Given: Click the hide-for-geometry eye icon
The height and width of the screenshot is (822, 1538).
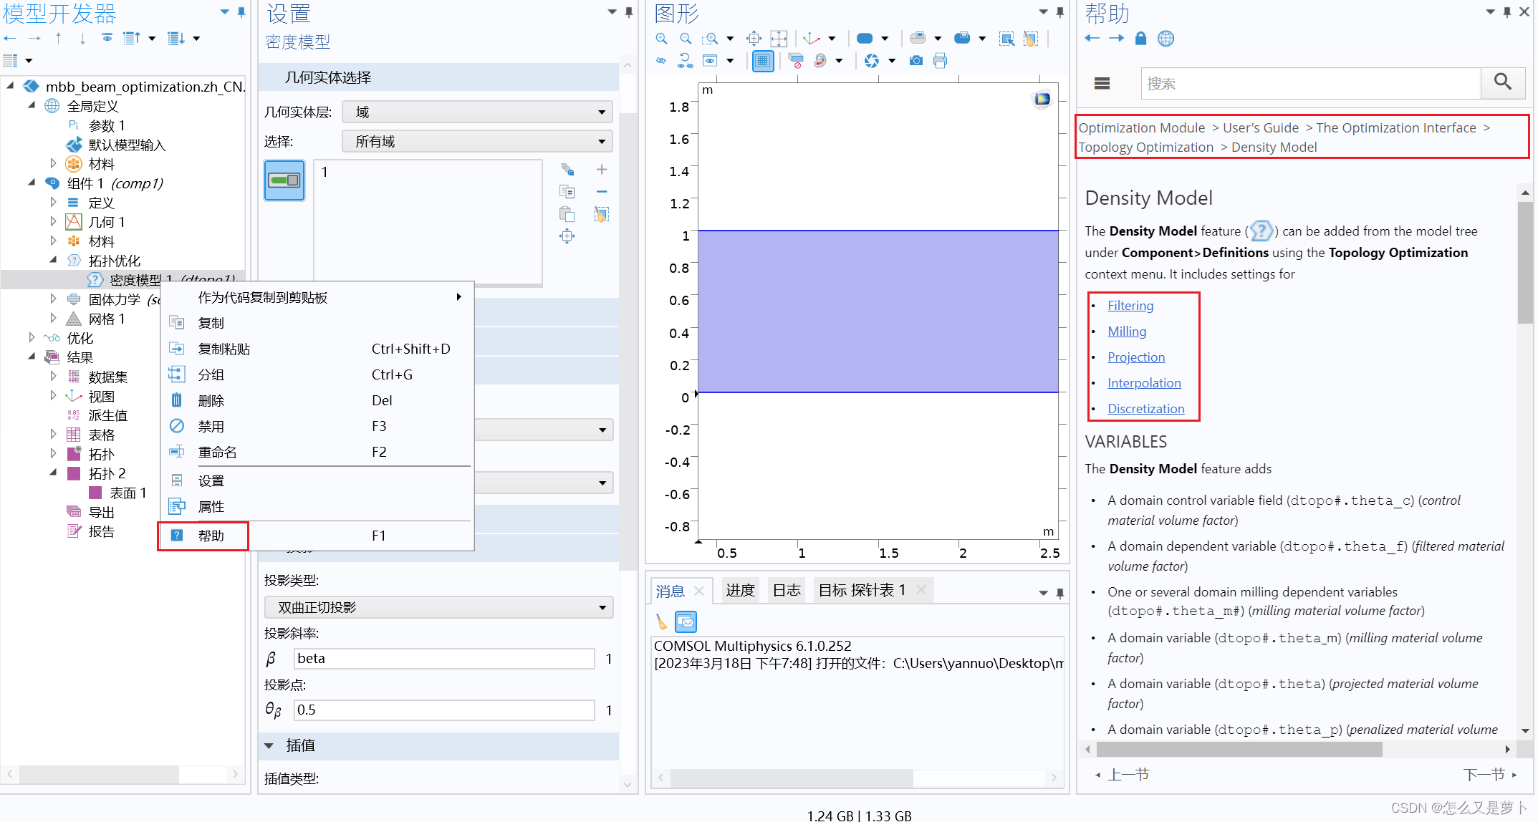Looking at the screenshot, I should point(661,61).
